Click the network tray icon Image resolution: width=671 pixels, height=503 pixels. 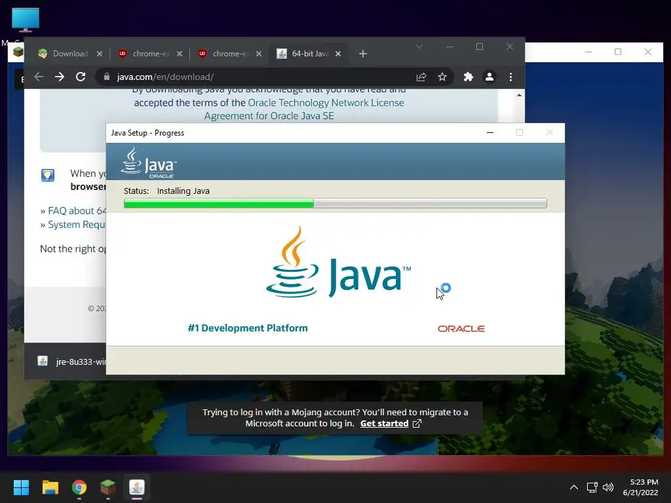(592, 487)
